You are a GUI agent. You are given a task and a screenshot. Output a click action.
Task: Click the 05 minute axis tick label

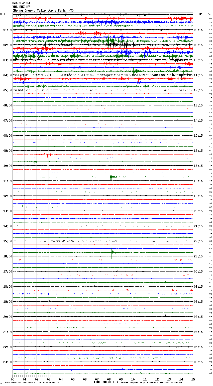coord(73,379)
